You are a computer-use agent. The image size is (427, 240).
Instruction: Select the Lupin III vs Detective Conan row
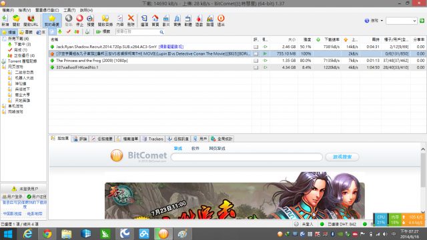(238, 53)
